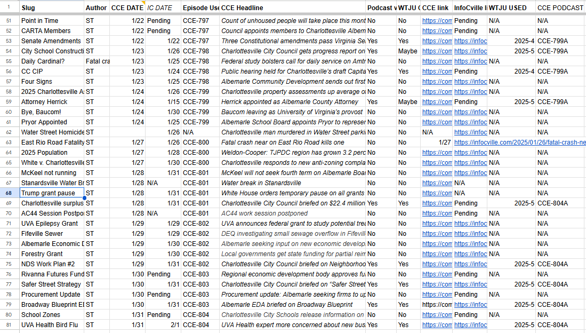Open the InfoCville link for Water Street Homicide
This screenshot has height=333, width=586.
[470, 132]
